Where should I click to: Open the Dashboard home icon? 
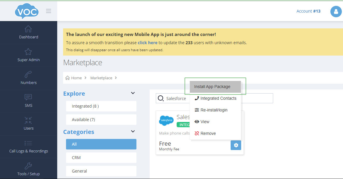[28, 29]
